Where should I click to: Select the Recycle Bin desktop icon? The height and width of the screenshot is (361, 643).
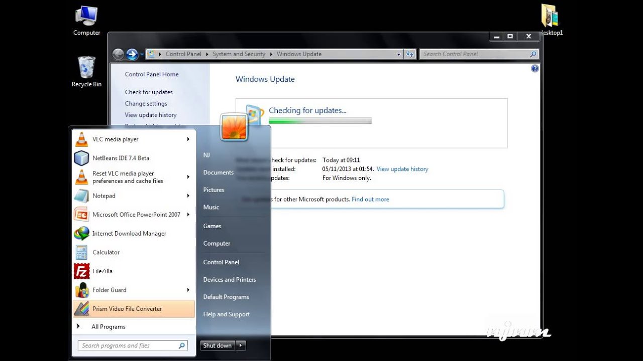[86, 72]
